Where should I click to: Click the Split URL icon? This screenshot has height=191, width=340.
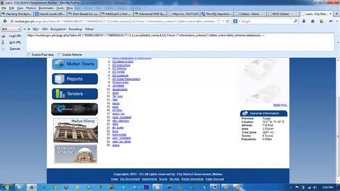coord(3,42)
